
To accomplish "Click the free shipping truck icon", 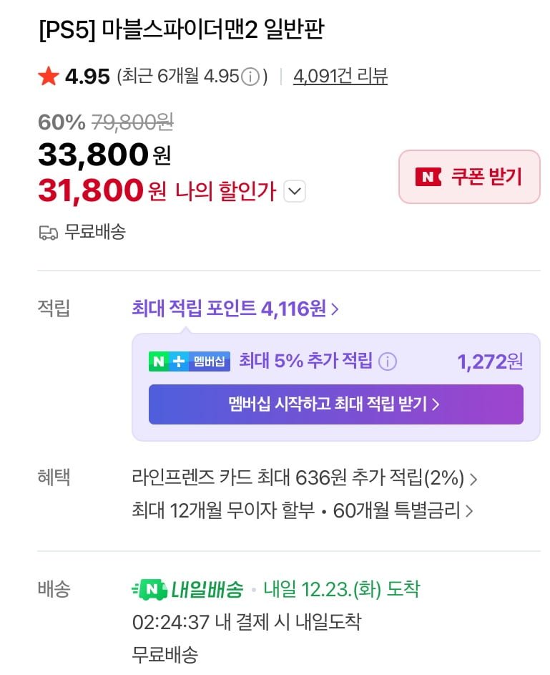I will pyautogui.click(x=48, y=233).
